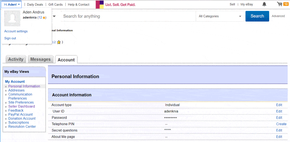The width and height of the screenshot is (290, 142).
Task: Open Seller Dashboard in sidebar
Action: click(21, 106)
